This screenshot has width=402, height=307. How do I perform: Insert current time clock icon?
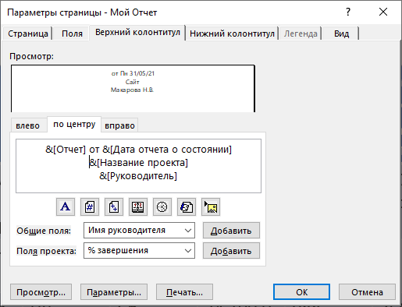162,207
